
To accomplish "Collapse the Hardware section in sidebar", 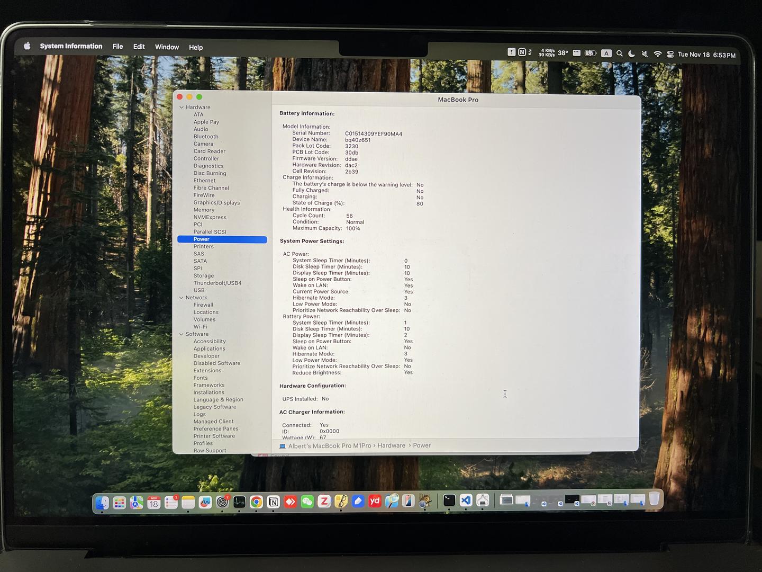I will [x=182, y=108].
